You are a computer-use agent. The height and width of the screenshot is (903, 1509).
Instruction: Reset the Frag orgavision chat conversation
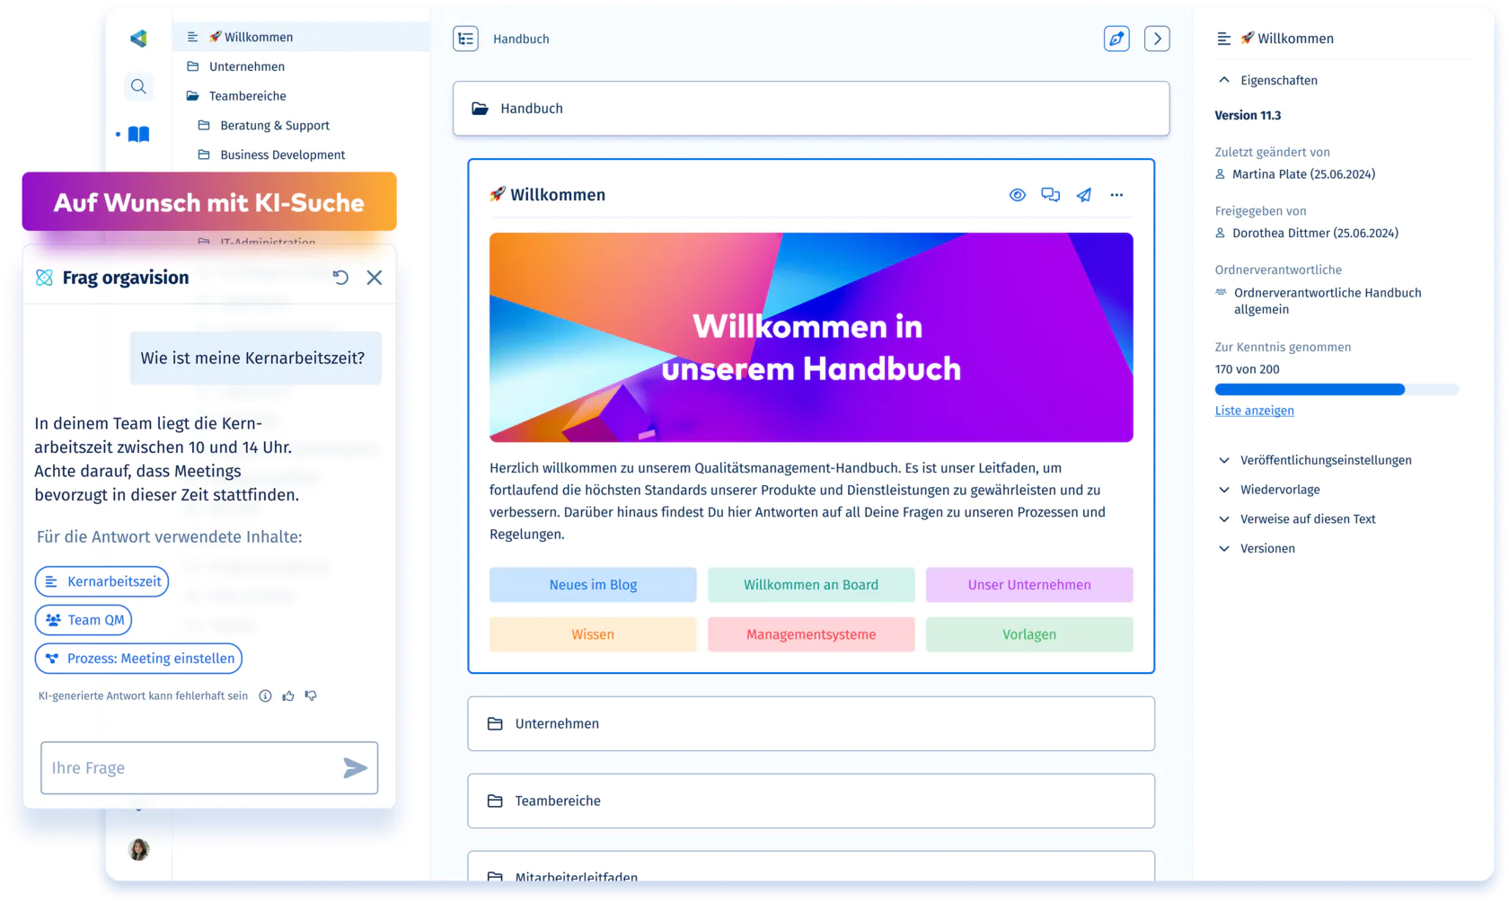pos(340,278)
